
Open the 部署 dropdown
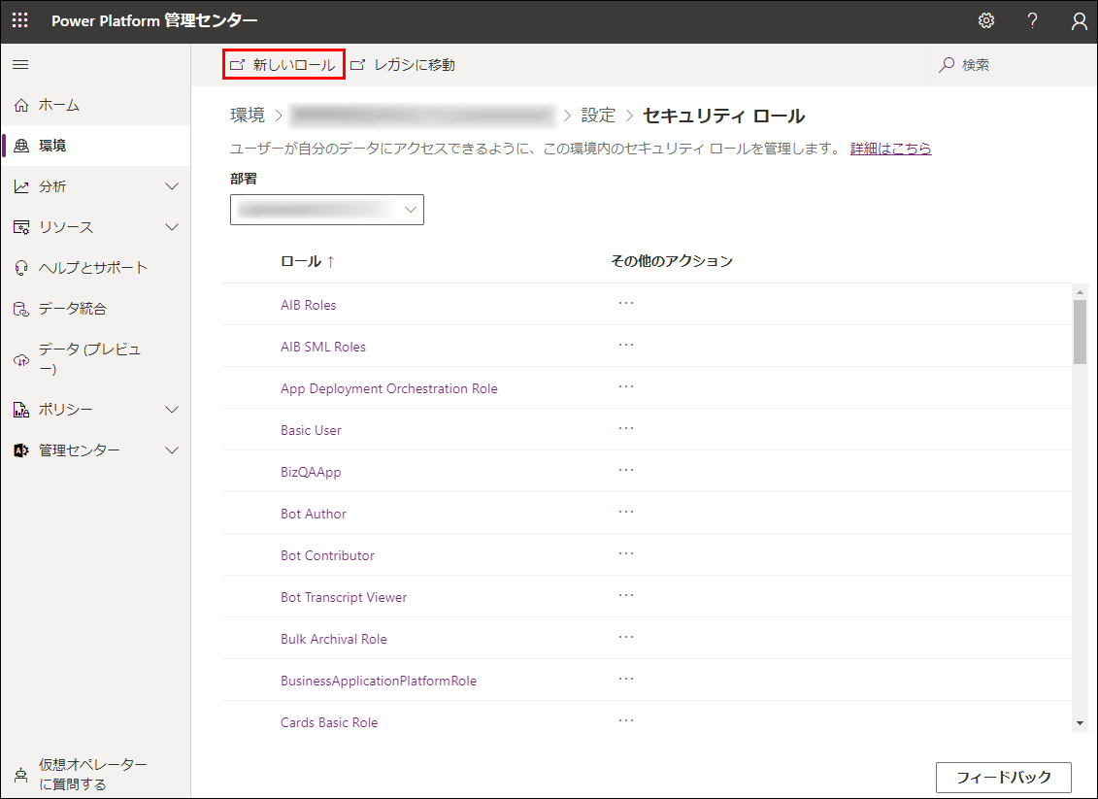point(327,210)
